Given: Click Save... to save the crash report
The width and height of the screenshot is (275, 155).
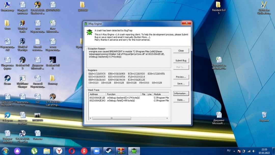Looking at the screenshot, I should 181,84.
